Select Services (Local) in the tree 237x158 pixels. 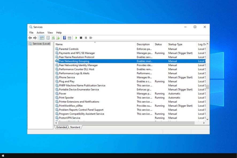click(40, 44)
